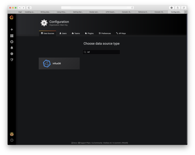Switch to the Plugins tab
Viewport: 195px width, 155px height.
pyautogui.click(x=89, y=33)
